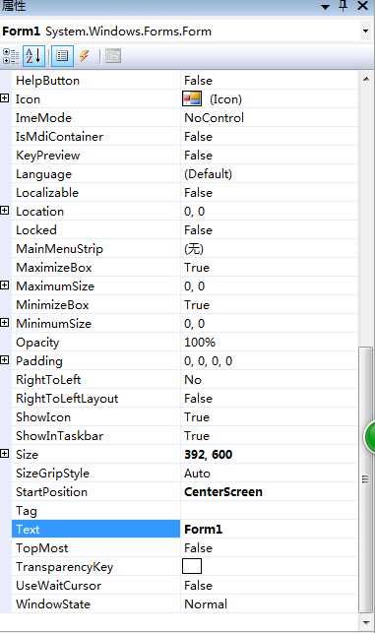Screen dimensions: 375x633
Task: Expand the MinimumSize property node
Action: (x=5, y=322)
